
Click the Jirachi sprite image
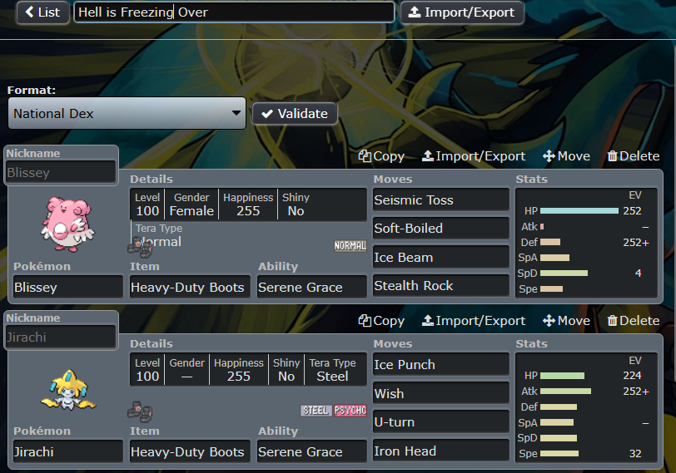coord(68,390)
